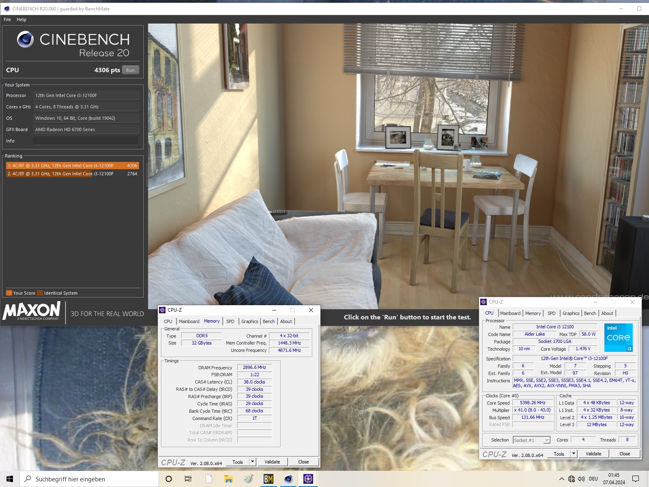The width and height of the screenshot is (649, 487).
Task: Run the CPU benchmark
Action: coord(130,70)
